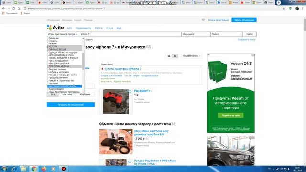Choose the Частные seller filter
Viewport: 306px width, 172px height.
pos(67,94)
